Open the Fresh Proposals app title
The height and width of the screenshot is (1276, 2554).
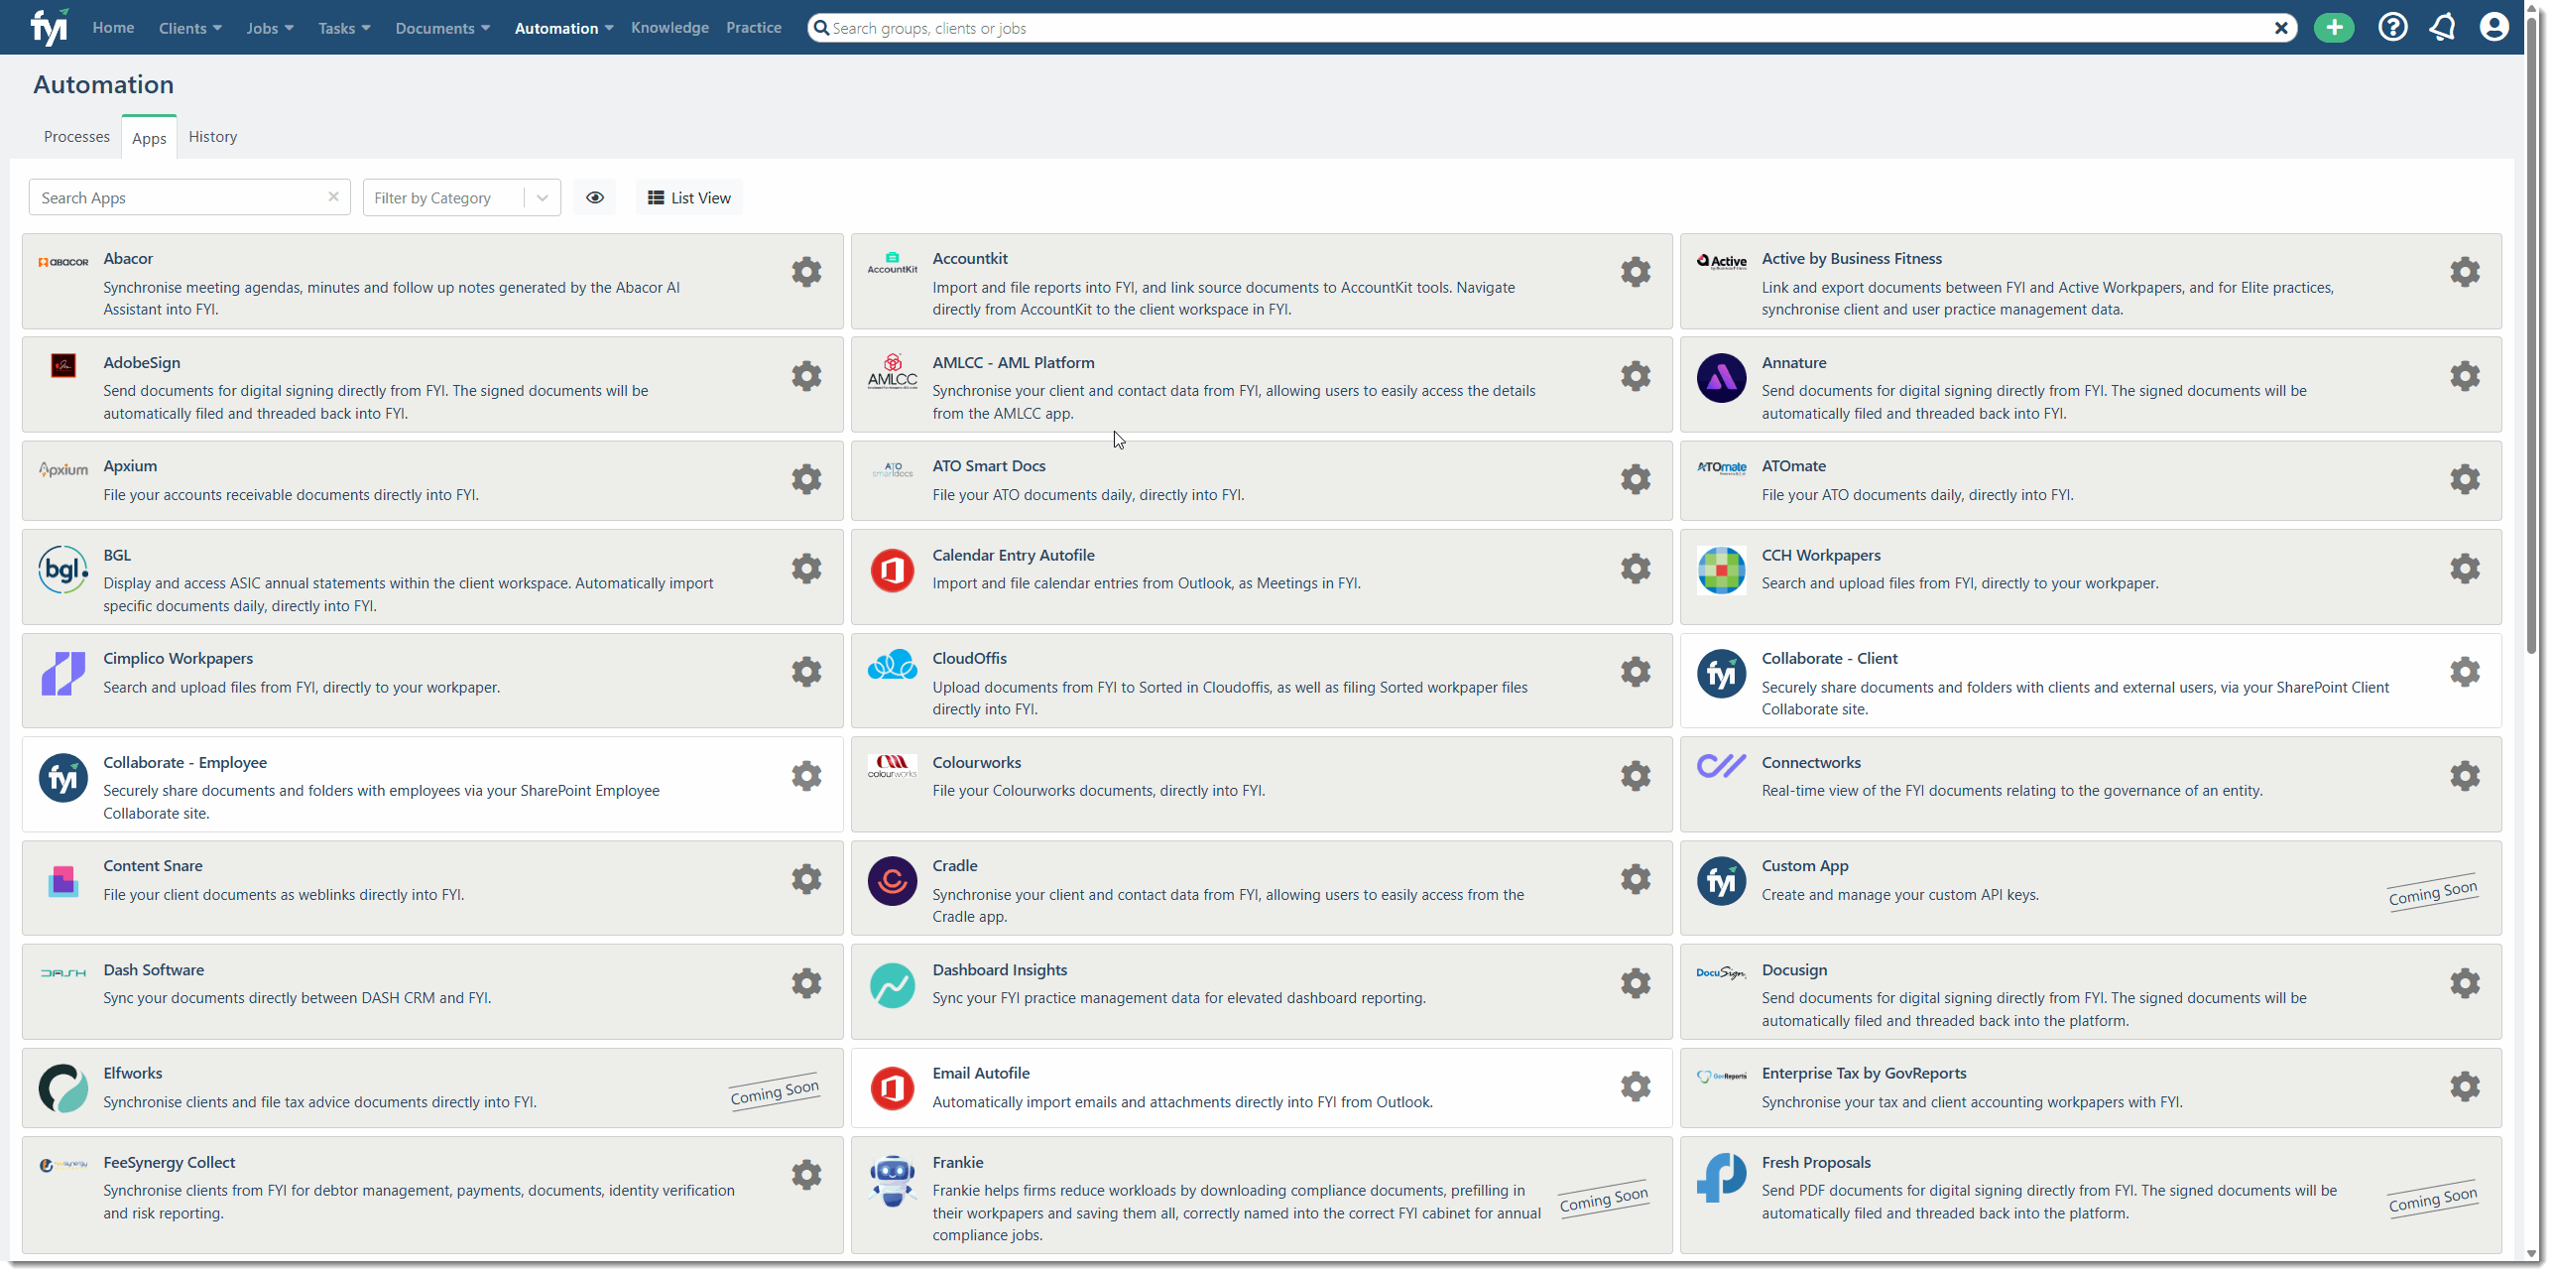tap(1816, 1162)
